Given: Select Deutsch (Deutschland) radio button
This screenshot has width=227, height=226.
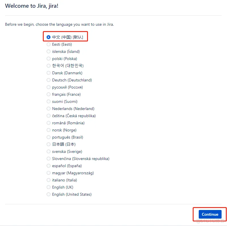Looking at the screenshot, I should pyautogui.click(x=49, y=80).
